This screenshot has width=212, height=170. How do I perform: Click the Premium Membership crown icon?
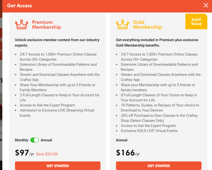click(21, 25)
